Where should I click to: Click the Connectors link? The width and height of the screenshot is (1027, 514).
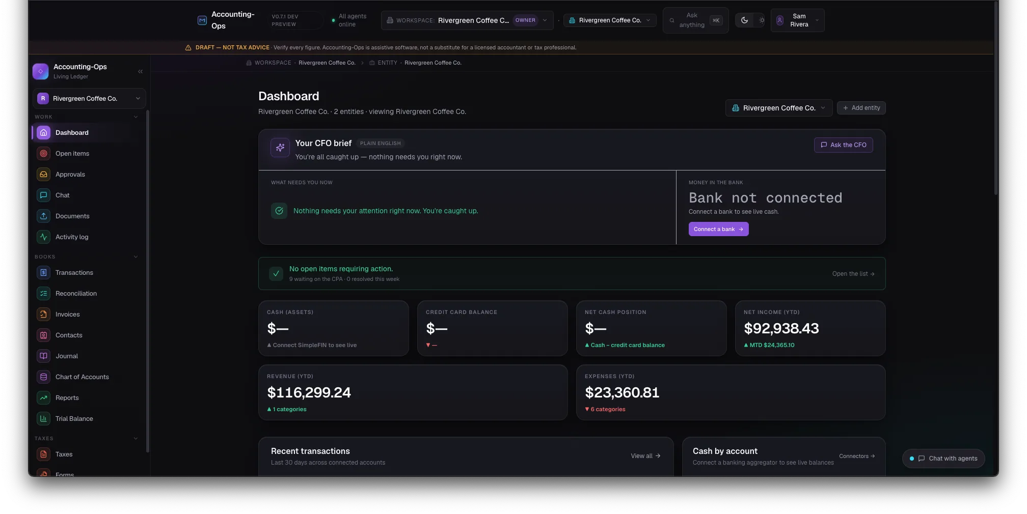coord(857,456)
